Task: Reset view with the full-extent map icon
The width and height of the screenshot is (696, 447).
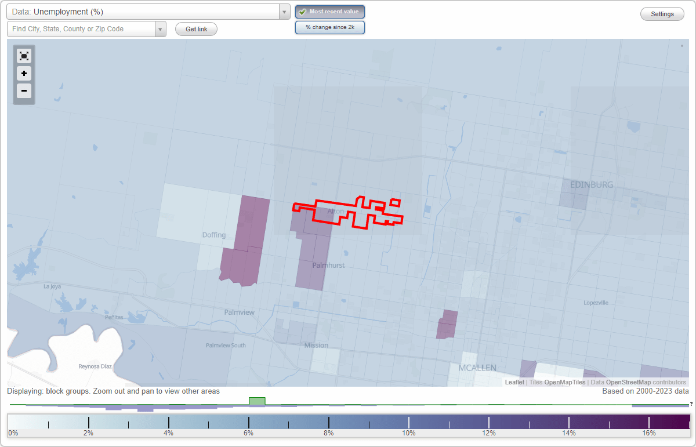Action: 24,56
